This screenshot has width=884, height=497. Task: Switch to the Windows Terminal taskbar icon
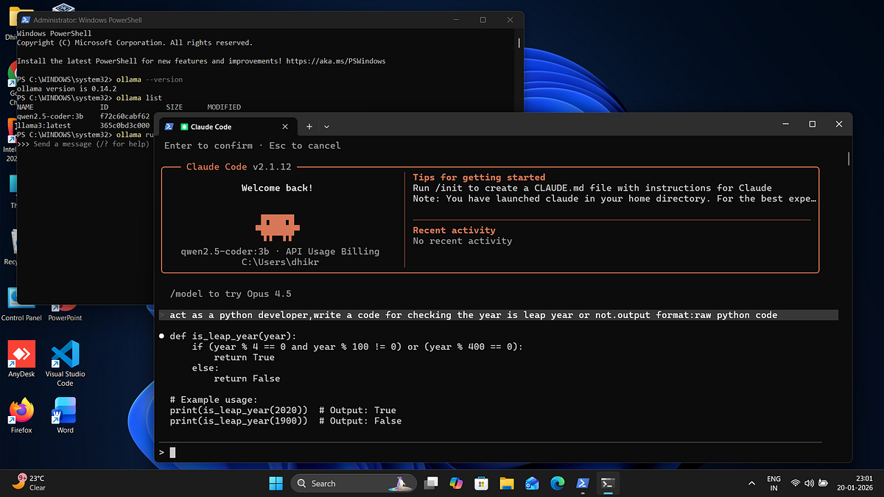(x=608, y=483)
